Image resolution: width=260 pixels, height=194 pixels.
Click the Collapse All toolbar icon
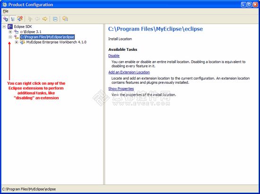(x=55, y=19)
